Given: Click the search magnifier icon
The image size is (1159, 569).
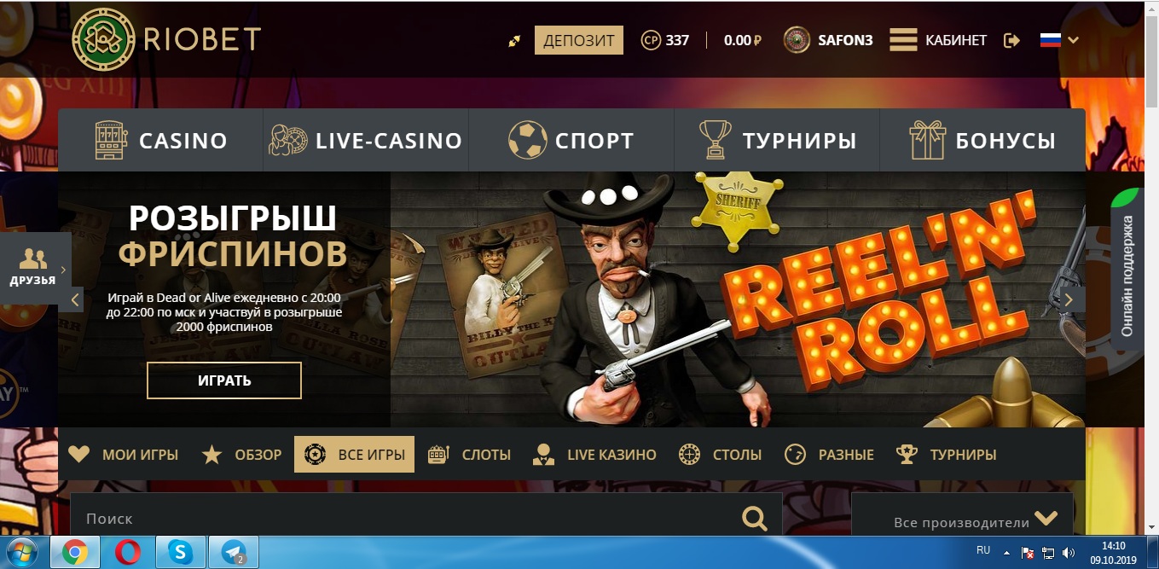Looking at the screenshot, I should tap(754, 518).
